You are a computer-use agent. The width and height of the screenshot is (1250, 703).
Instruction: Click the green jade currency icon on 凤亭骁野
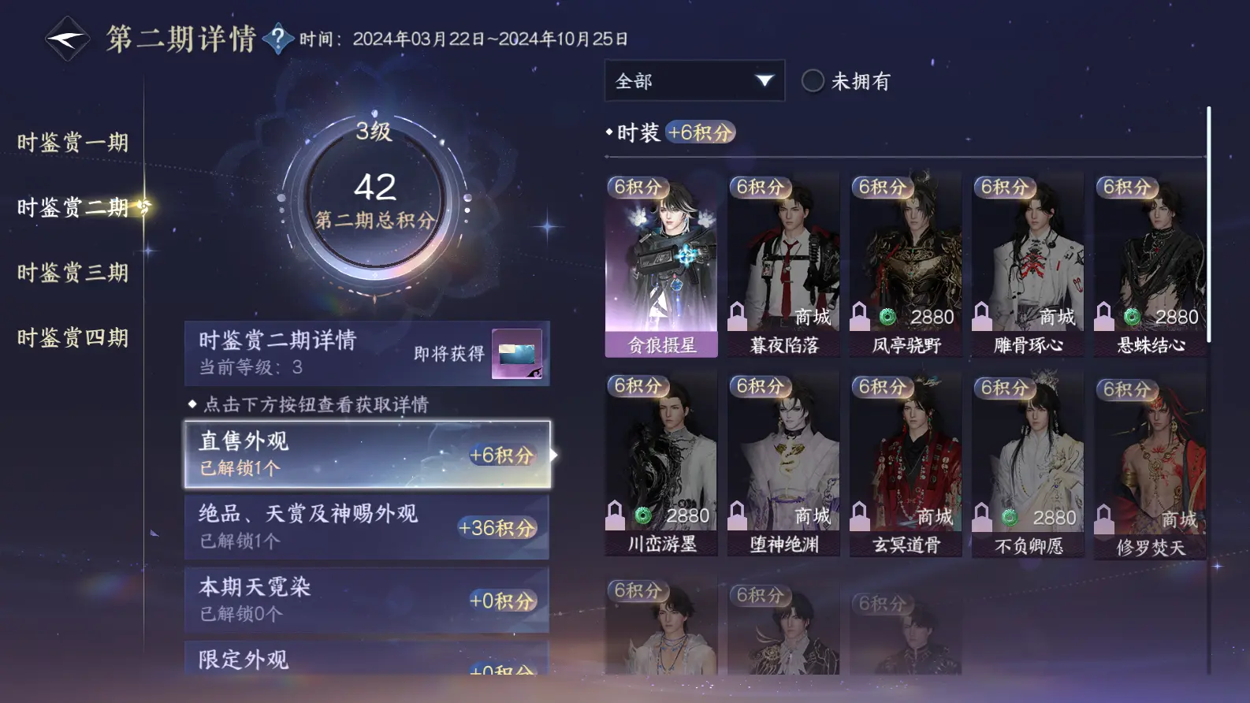pyautogui.click(x=887, y=317)
